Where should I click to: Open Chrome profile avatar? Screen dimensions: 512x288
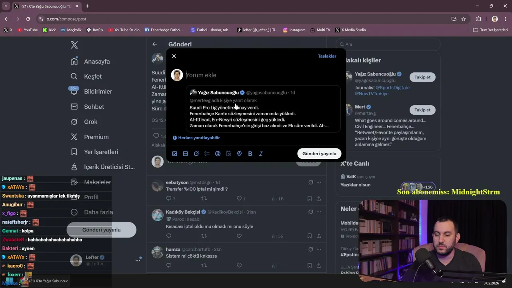[x=494, y=19]
